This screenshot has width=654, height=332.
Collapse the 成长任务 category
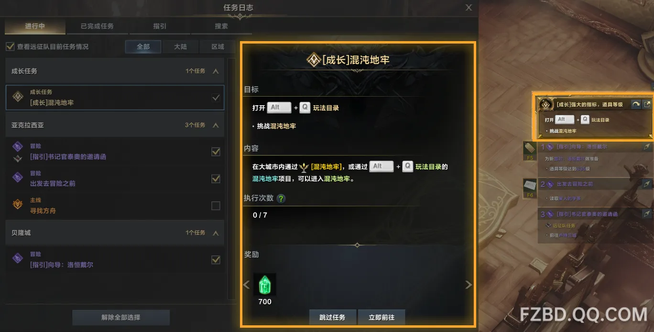216,71
